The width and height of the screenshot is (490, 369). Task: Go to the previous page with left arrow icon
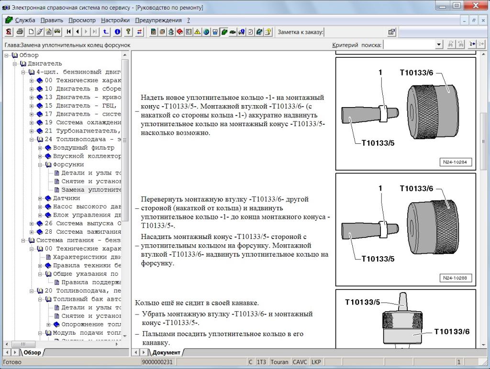tap(78, 32)
